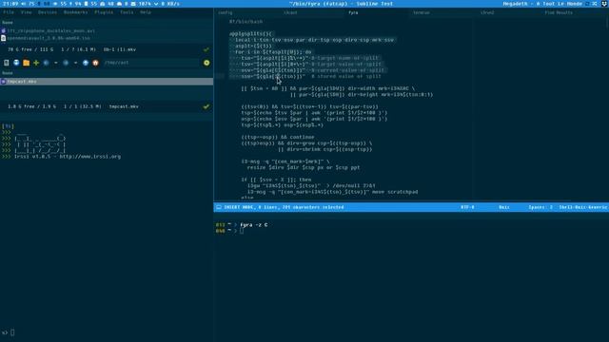Click the clock in the top bar
Screen dimensions: 609x342
[x=10, y=4]
